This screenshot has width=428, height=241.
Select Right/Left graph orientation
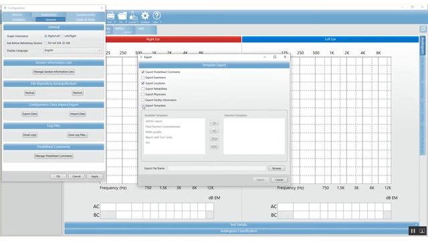pyautogui.click(x=45, y=36)
